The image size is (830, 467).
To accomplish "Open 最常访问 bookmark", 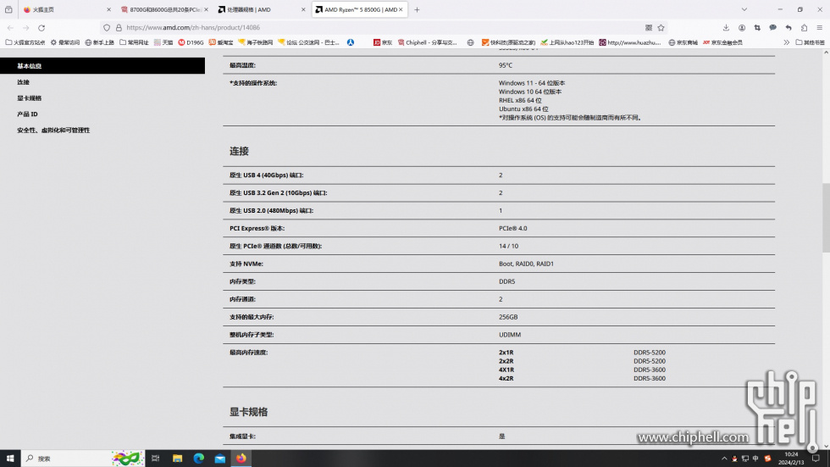I will pos(64,42).
